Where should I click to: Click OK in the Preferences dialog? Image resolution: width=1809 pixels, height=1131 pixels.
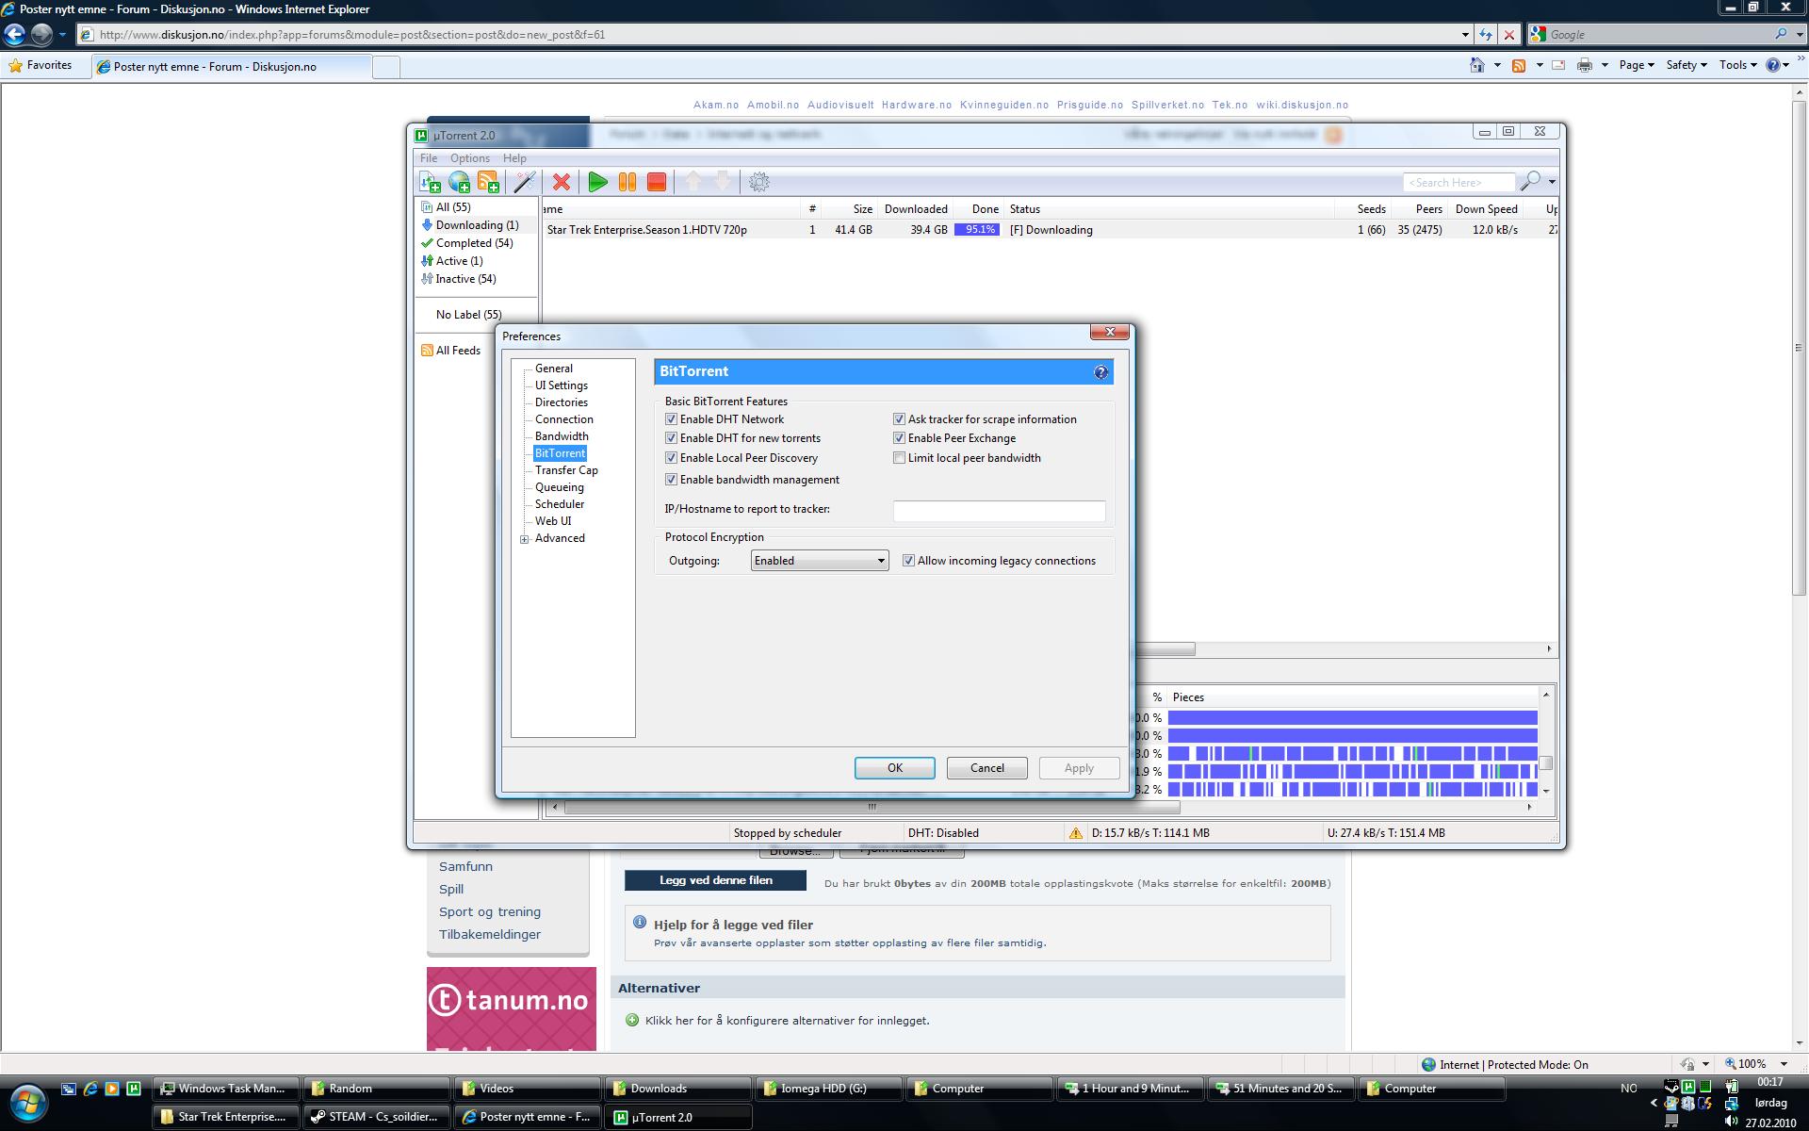[895, 768]
